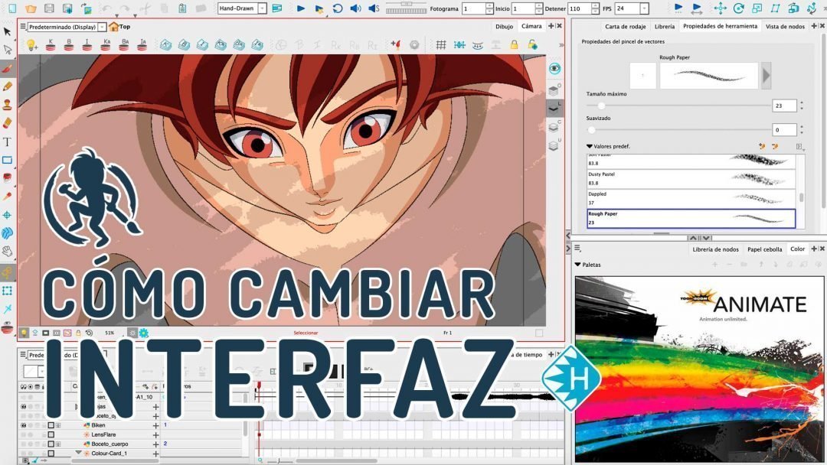827x465 pixels.
Task: Play the scene with the Play button
Action: pyautogui.click(x=301, y=8)
